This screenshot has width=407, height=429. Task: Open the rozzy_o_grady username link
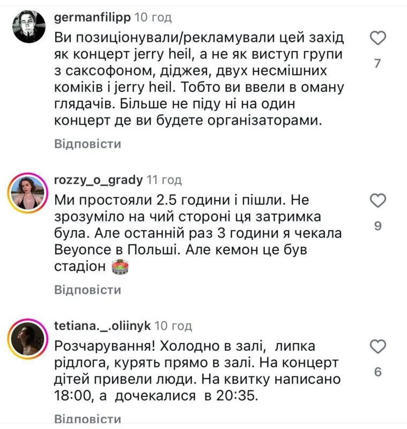click(x=98, y=180)
